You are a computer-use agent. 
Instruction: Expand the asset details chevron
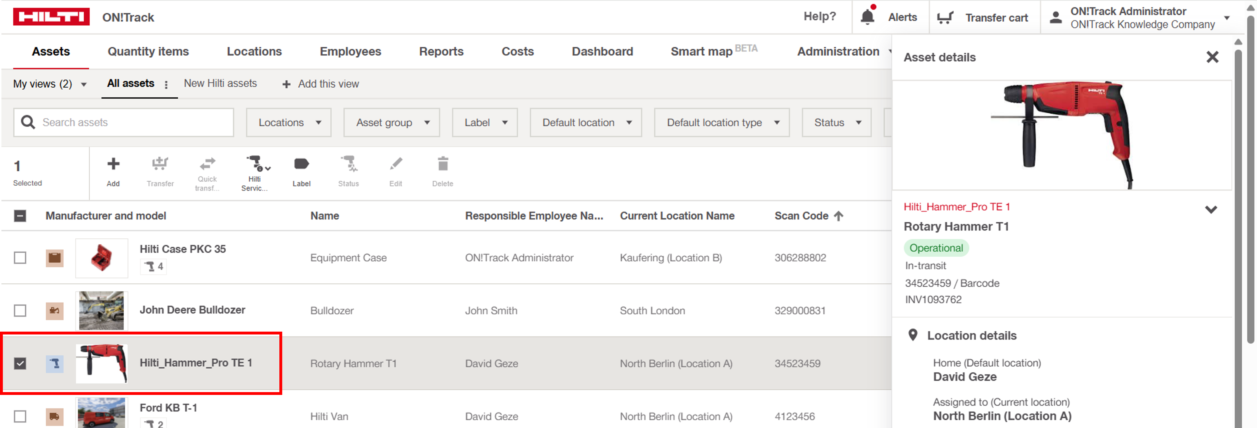1211,210
